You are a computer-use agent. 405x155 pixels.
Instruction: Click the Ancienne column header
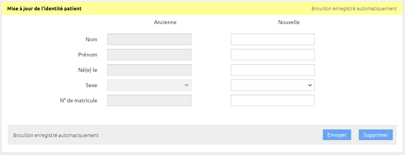(x=165, y=23)
